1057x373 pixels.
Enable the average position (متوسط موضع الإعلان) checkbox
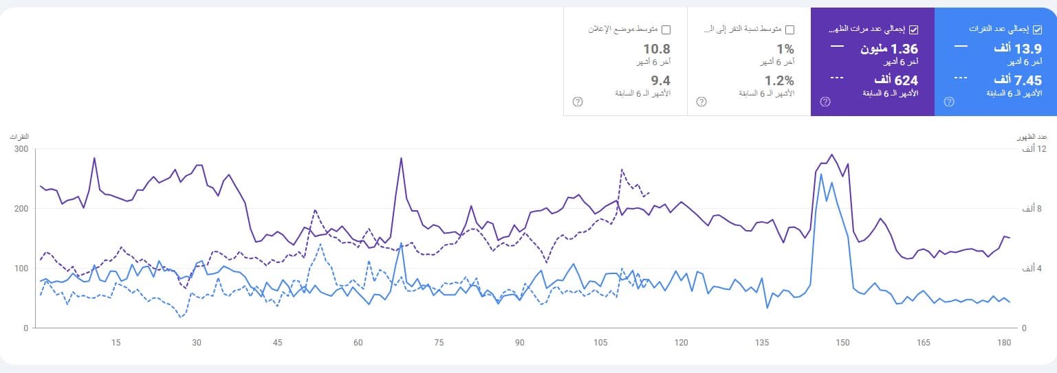666,30
